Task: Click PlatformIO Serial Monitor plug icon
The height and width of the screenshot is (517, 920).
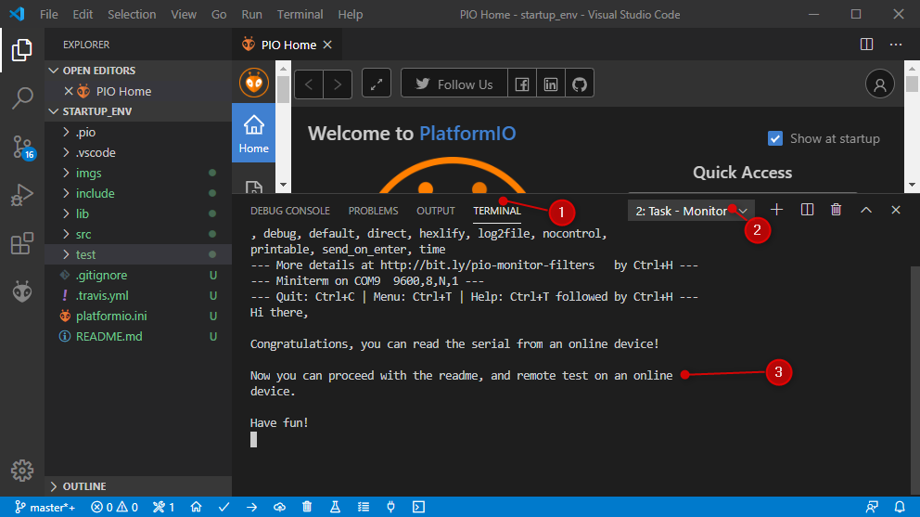Action: [390, 507]
